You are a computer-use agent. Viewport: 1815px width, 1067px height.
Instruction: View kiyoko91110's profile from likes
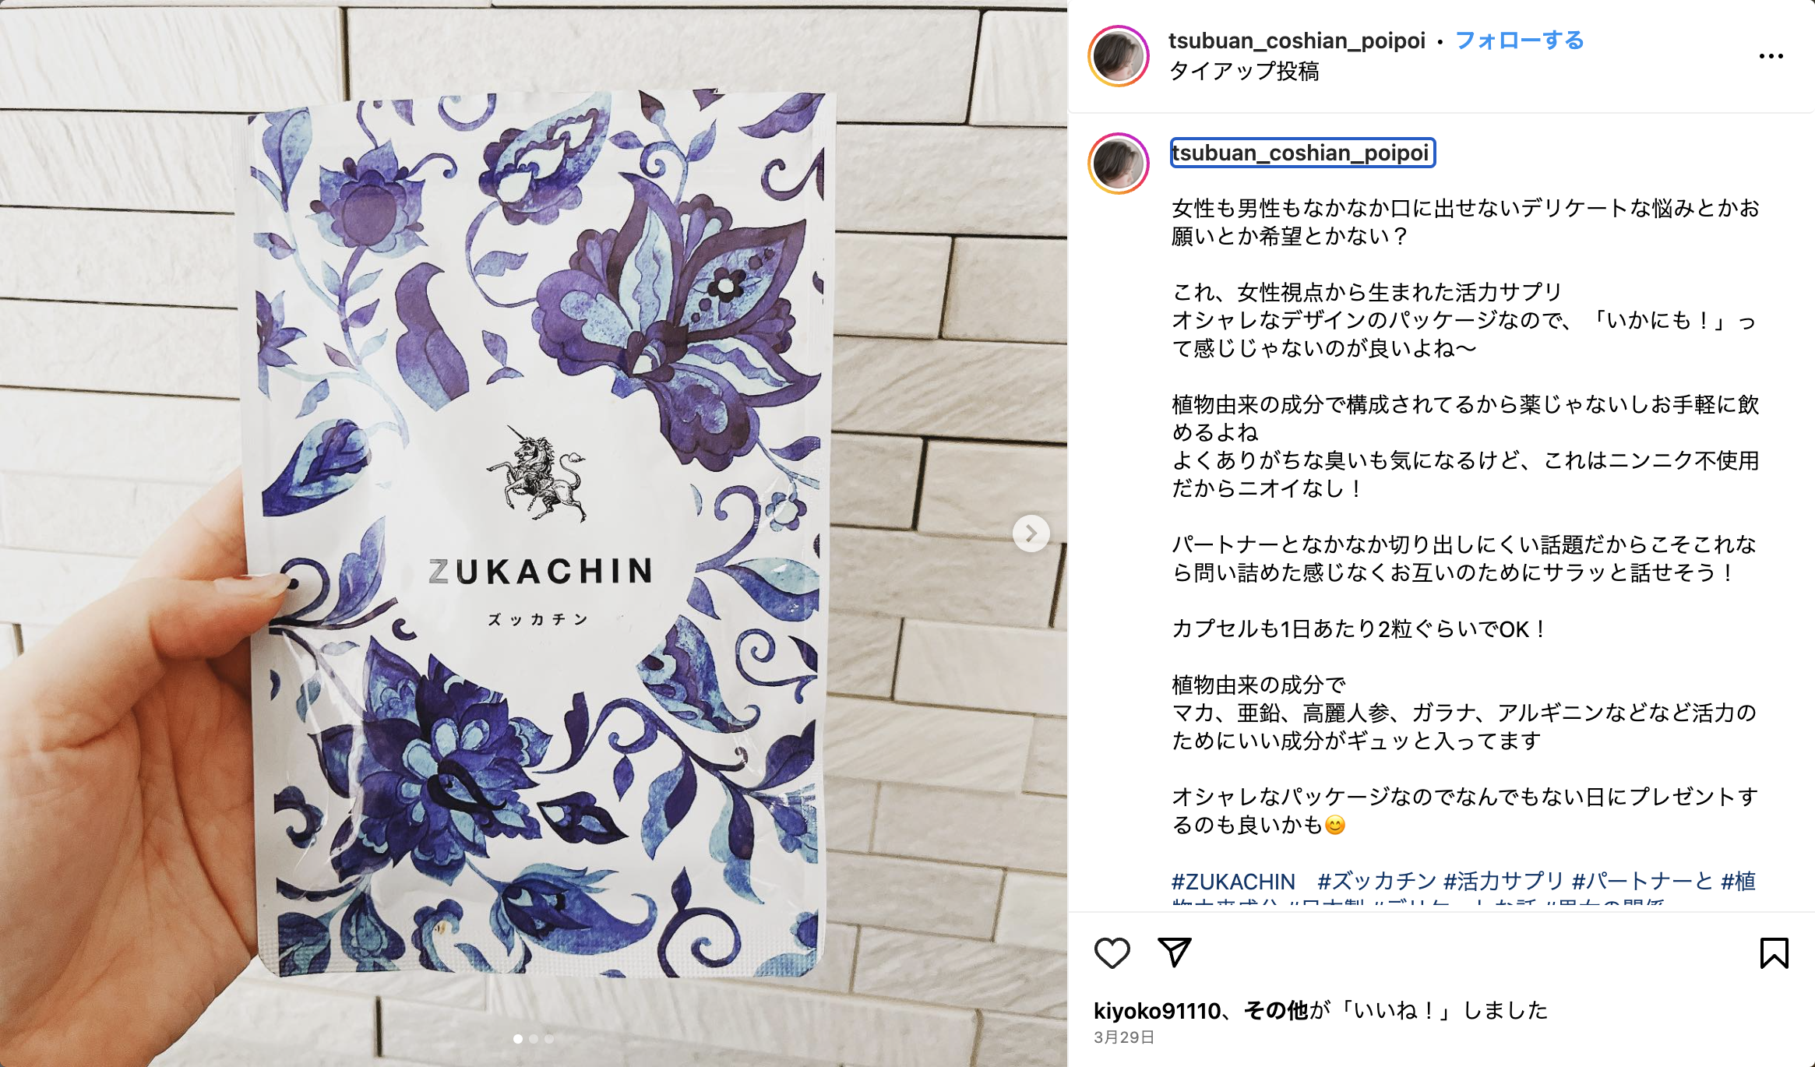pos(1157,1011)
